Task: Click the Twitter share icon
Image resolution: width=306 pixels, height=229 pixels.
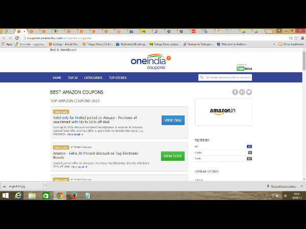Action: [249, 92]
